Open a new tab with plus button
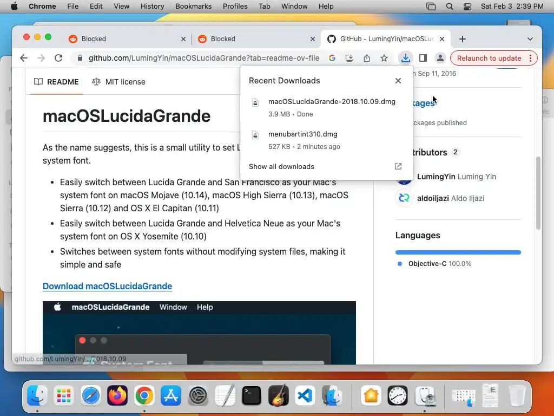The width and height of the screenshot is (554, 416). (x=463, y=39)
